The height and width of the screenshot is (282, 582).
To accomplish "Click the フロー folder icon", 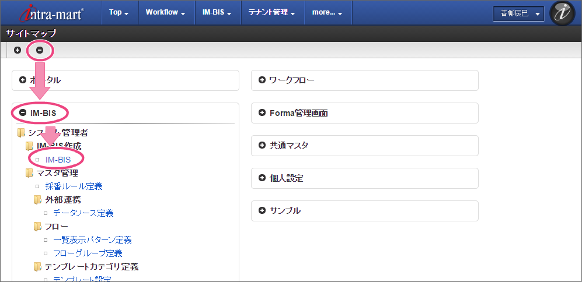I will pos(38,227).
